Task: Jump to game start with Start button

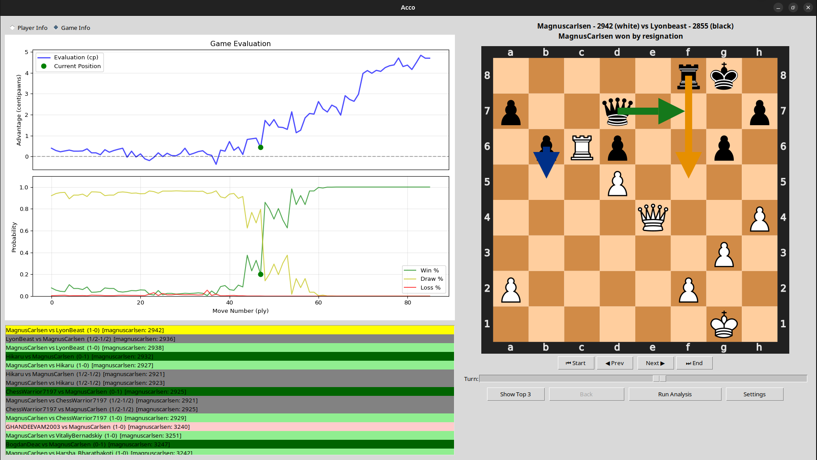Action: (x=576, y=363)
